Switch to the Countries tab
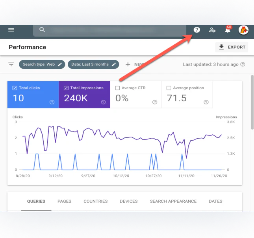Screen dimensions: 254x238 click(95, 201)
